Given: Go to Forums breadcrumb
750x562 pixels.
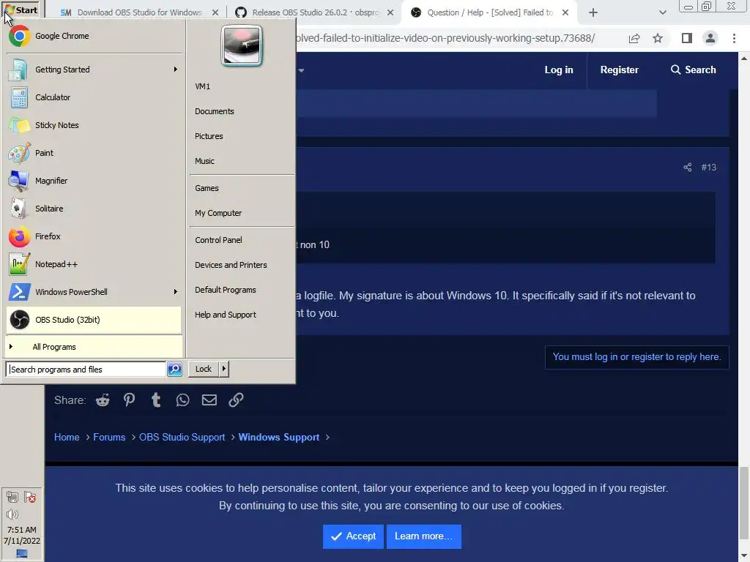Looking at the screenshot, I should pyautogui.click(x=109, y=438).
